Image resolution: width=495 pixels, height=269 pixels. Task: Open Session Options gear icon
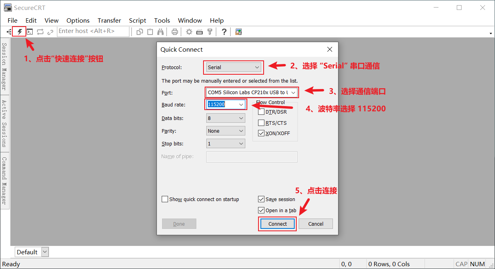click(189, 32)
